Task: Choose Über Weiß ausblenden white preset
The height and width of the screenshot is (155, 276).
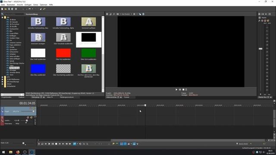Action: point(38,53)
